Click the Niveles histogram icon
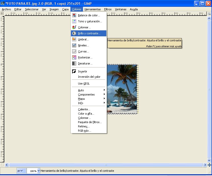The height and width of the screenshot is (176, 212). click(74, 45)
